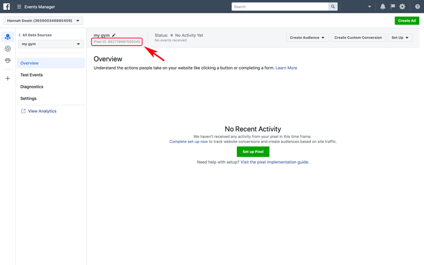Focus the Search input field
The image size is (424, 265).
280,7
